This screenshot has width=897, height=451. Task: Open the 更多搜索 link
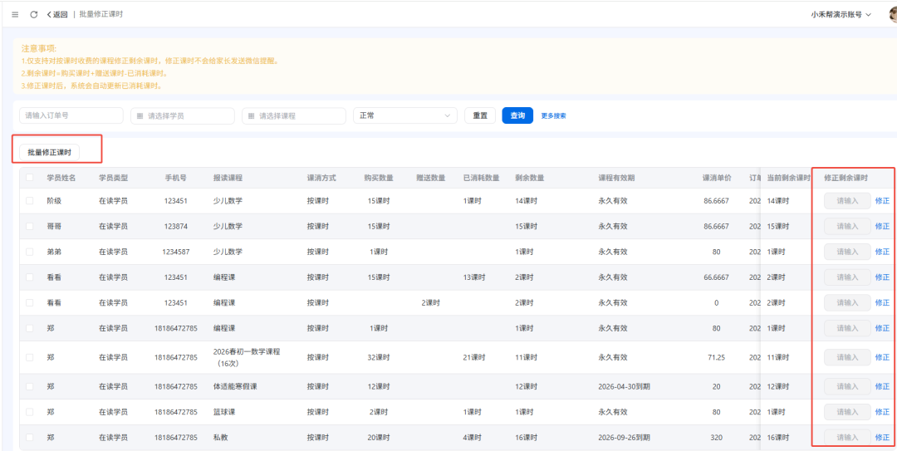[x=553, y=116]
